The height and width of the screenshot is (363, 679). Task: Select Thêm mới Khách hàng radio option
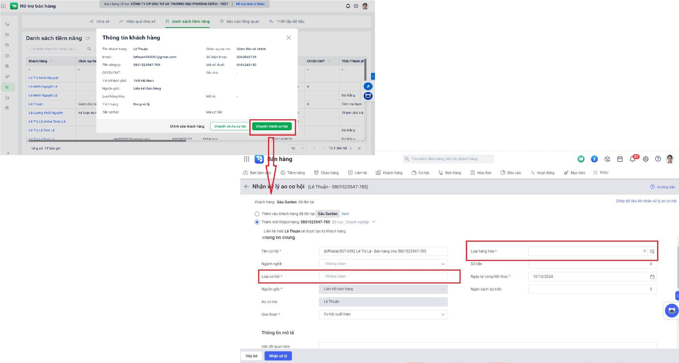point(257,222)
